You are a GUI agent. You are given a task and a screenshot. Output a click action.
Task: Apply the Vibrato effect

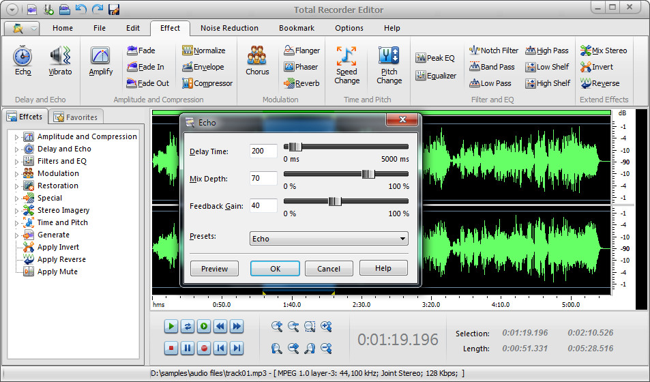pos(60,61)
